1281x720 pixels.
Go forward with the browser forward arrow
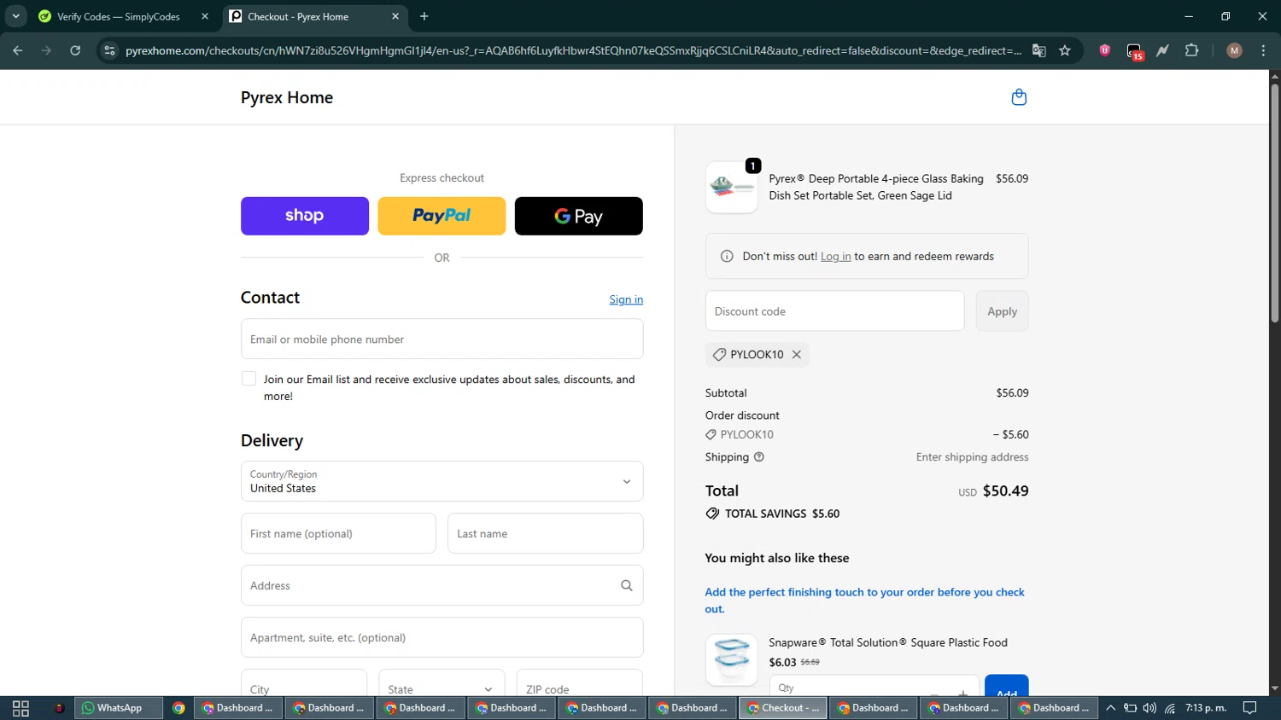point(46,50)
